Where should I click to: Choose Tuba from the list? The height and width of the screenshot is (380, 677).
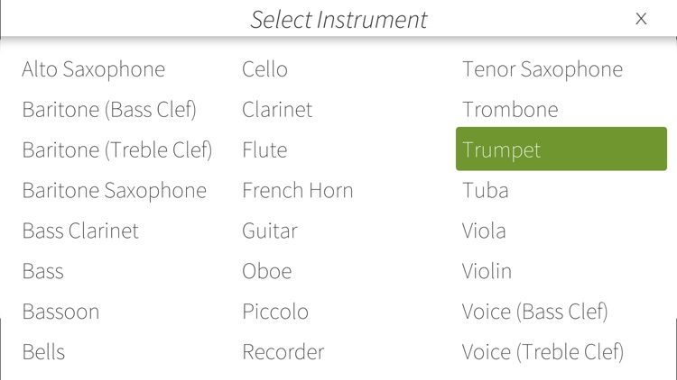click(x=486, y=191)
